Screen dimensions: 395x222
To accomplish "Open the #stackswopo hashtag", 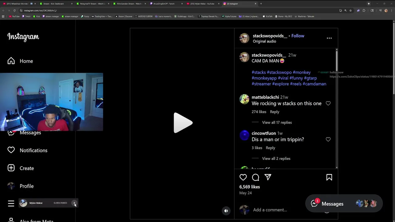I will (x=279, y=72).
